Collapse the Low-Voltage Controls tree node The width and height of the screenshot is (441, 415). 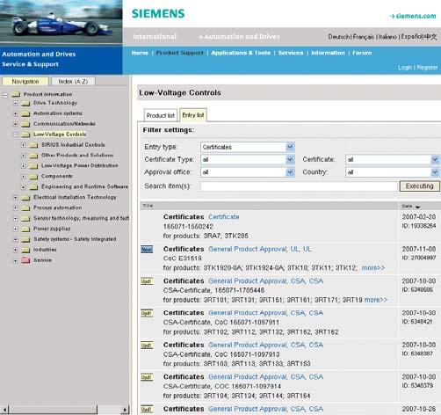[x=16, y=135]
